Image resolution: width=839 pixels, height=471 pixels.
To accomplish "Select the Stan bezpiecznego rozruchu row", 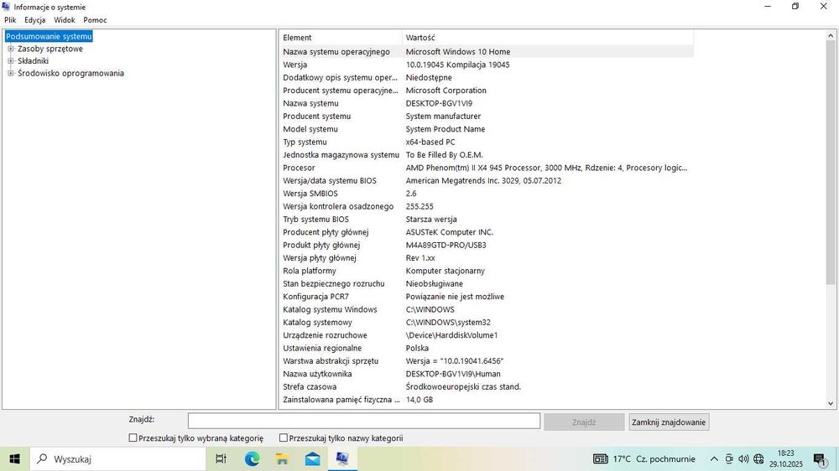I will pos(487,284).
